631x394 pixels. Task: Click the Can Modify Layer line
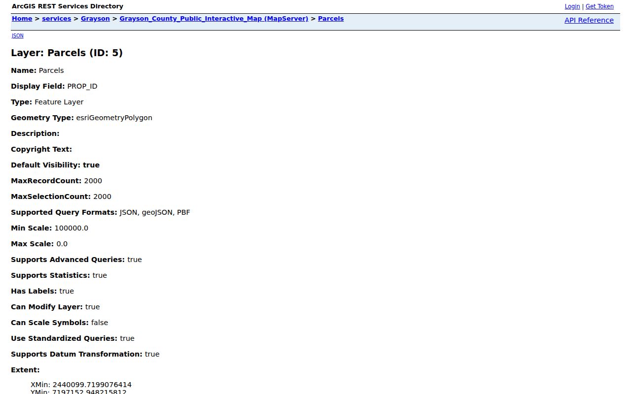click(55, 307)
